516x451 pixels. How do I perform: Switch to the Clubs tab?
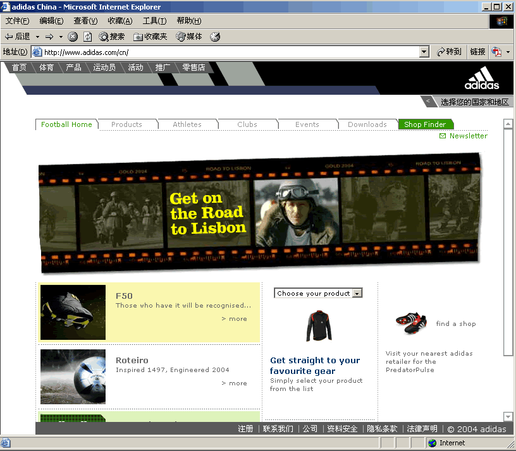(x=247, y=124)
